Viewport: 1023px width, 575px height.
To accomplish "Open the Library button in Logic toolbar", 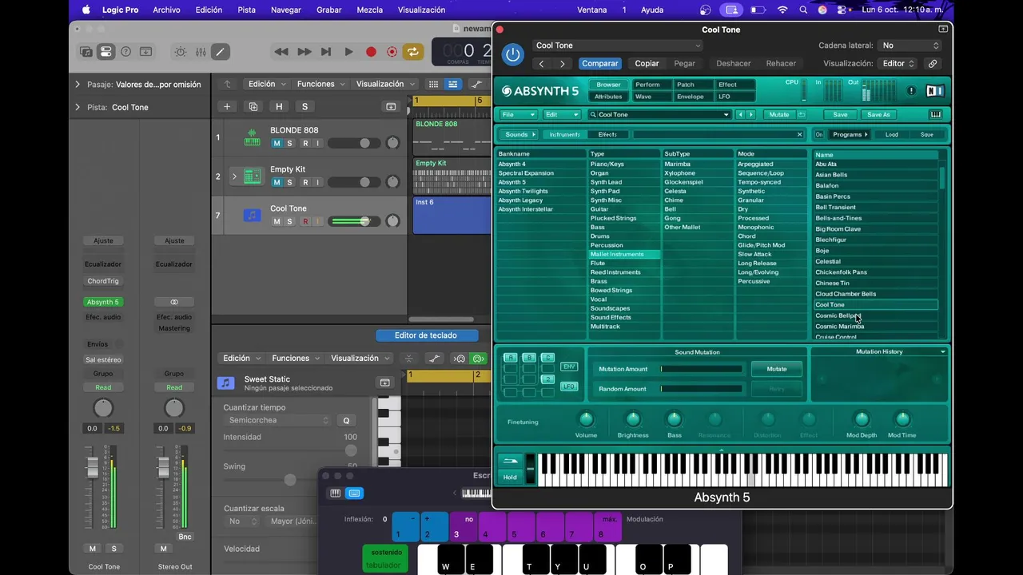I will point(86,52).
